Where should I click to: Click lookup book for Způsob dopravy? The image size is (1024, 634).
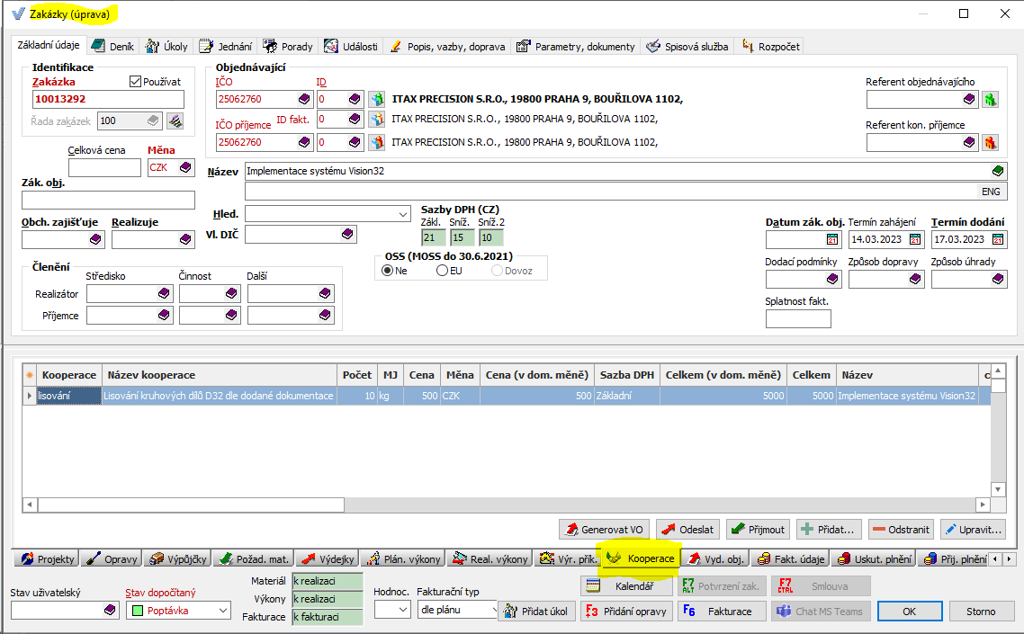tap(916, 280)
